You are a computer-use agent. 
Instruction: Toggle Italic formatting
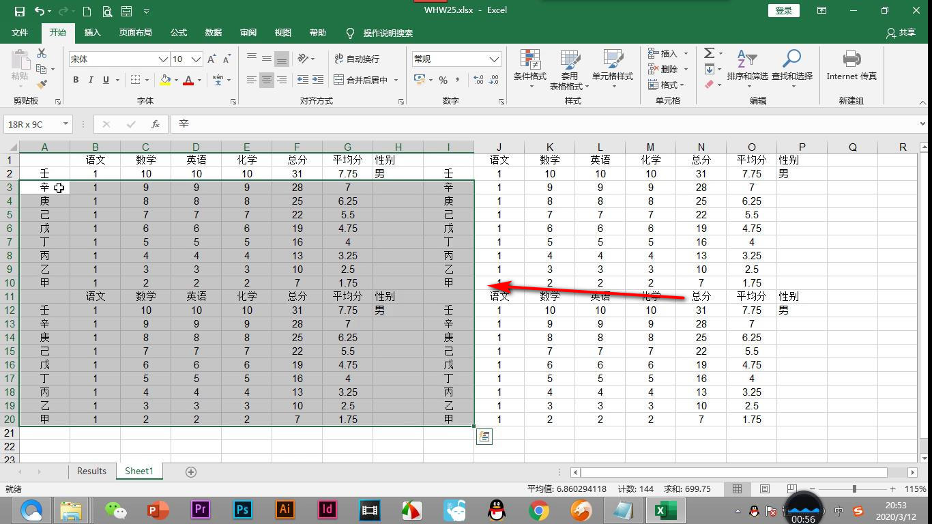pyautogui.click(x=91, y=80)
